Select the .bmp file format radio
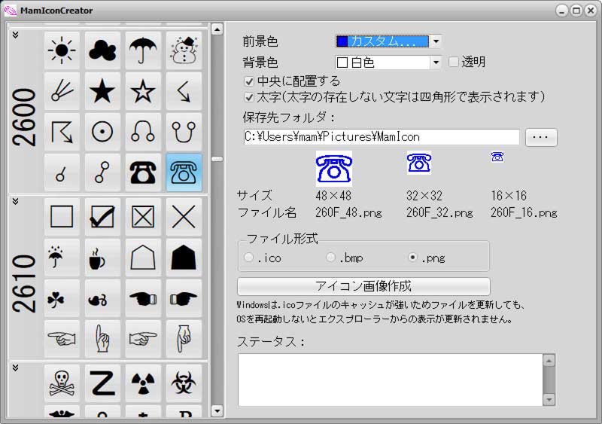 click(x=330, y=257)
